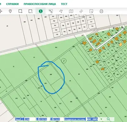Viewport: 127px width, 122px height.
Task: Click the pan arrows tool
Action: (1, 11)
